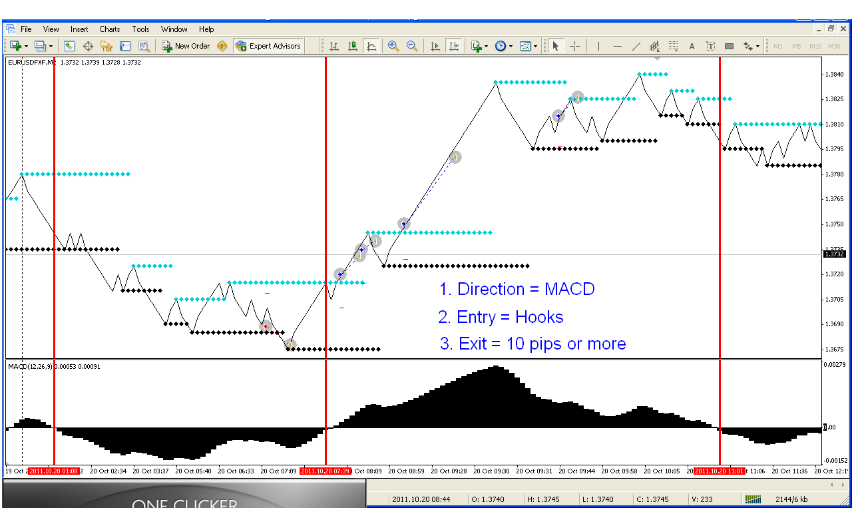Switch to M15 timeframe
This screenshot has height=508, width=852.
[815, 46]
